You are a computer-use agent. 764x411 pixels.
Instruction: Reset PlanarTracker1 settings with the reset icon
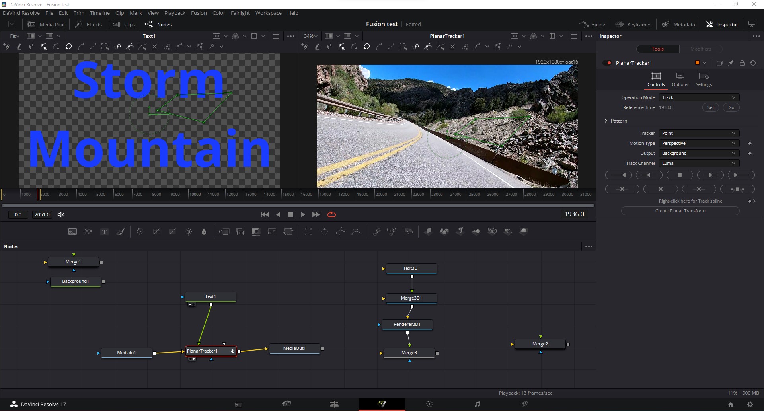[753, 63]
